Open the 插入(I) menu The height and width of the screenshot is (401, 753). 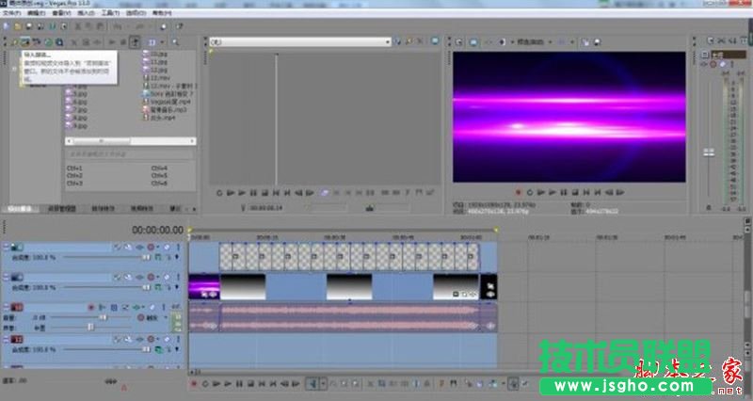[x=86, y=13]
